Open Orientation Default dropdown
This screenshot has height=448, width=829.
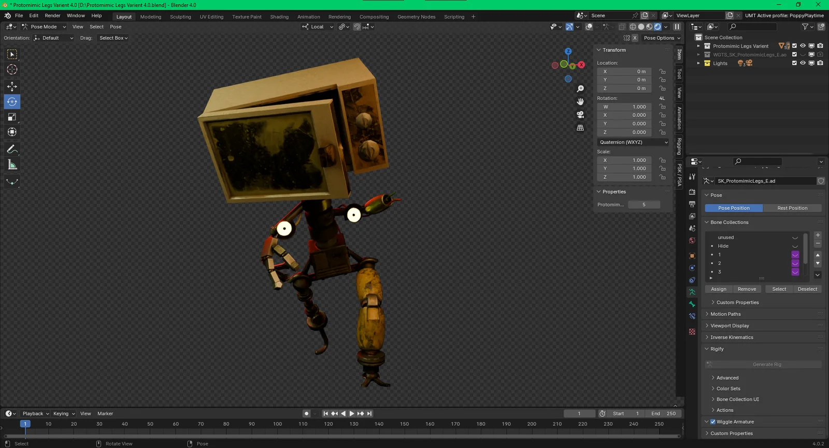click(54, 38)
